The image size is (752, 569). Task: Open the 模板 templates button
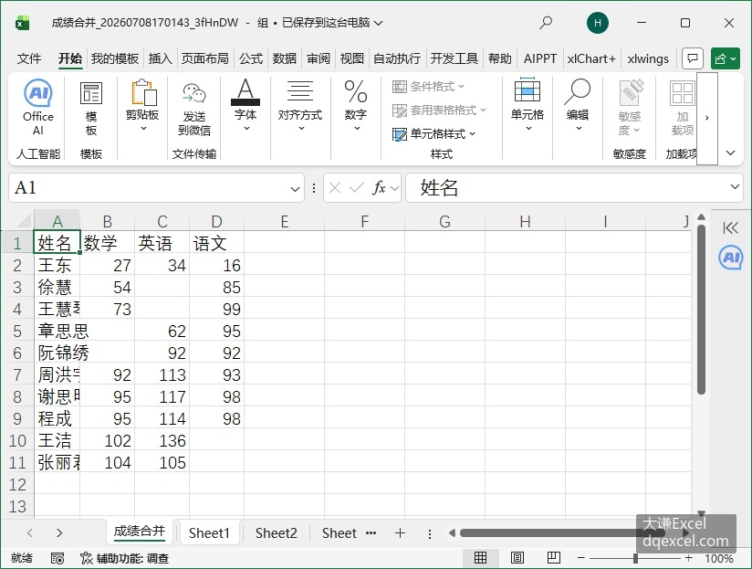coord(91,109)
